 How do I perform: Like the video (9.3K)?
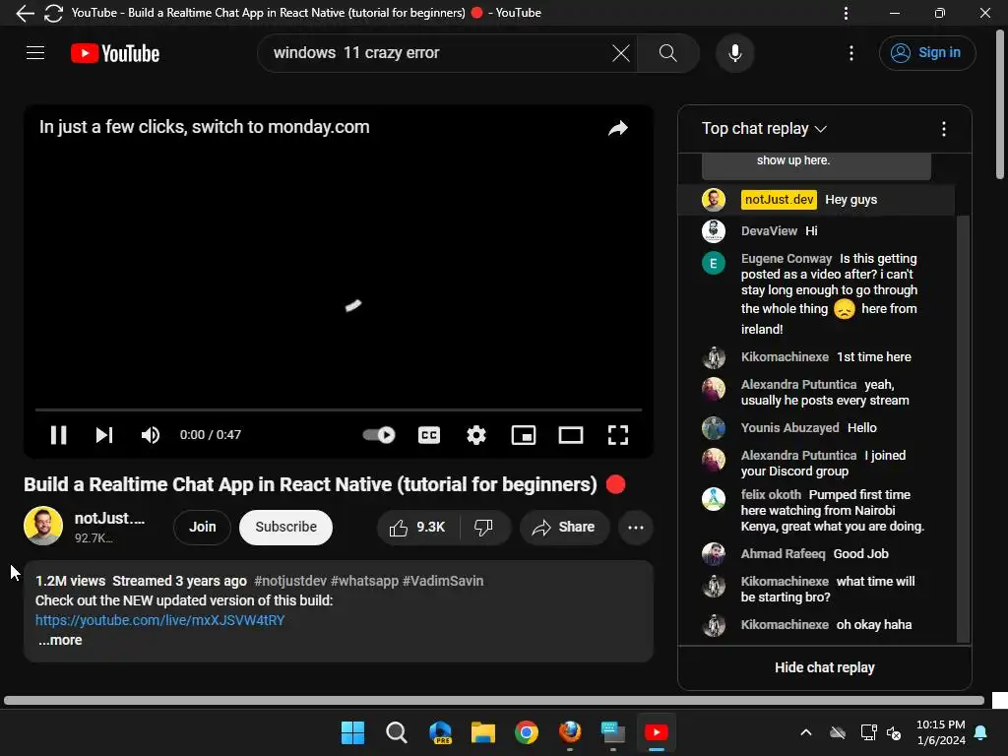(417, 528)
